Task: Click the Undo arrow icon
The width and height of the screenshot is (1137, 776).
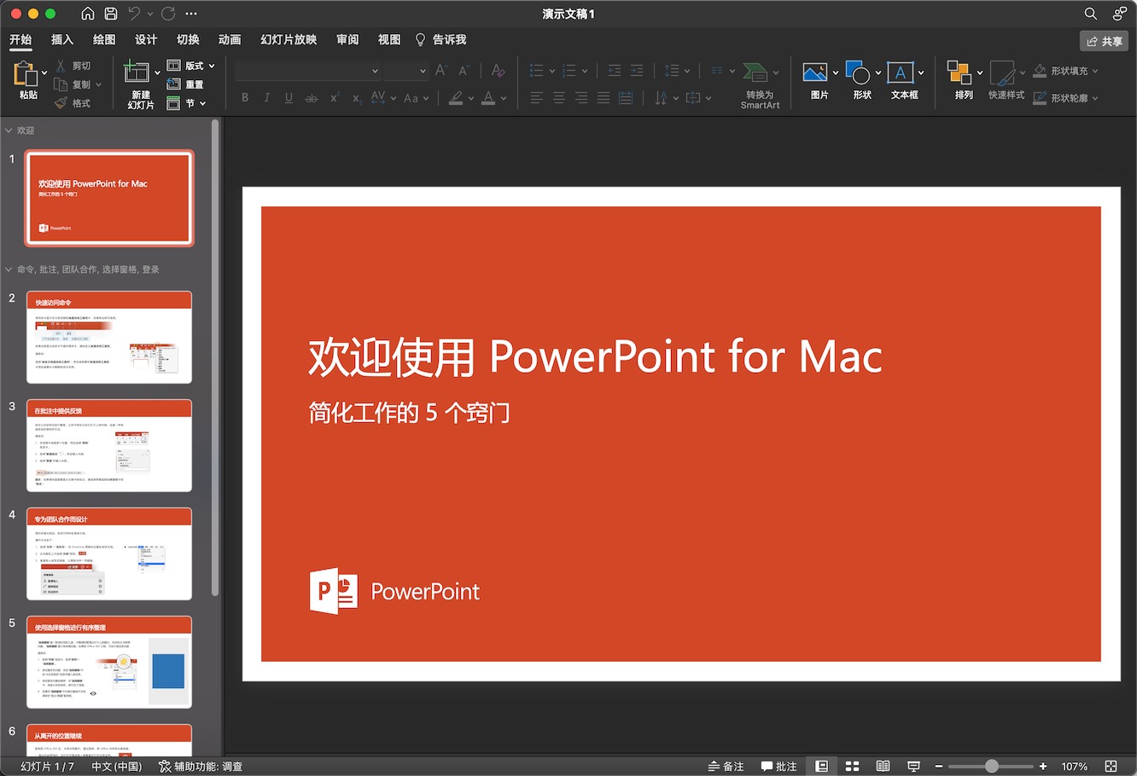Action: tap(134, 14)
